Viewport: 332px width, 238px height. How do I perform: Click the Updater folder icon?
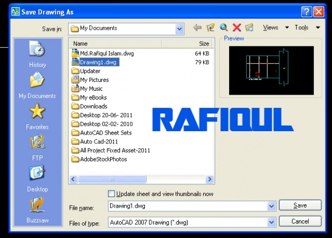[x=75, y=71]
